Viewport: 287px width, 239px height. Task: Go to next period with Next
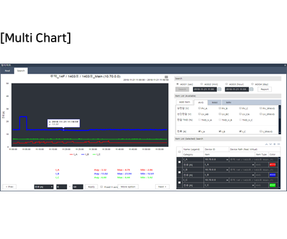162,187
